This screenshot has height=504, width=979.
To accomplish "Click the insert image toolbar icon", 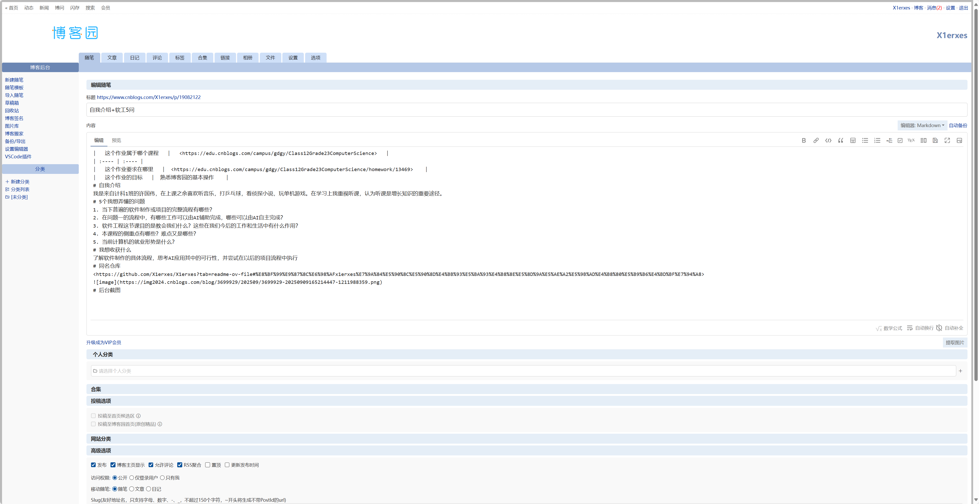I will pos(959,140).
